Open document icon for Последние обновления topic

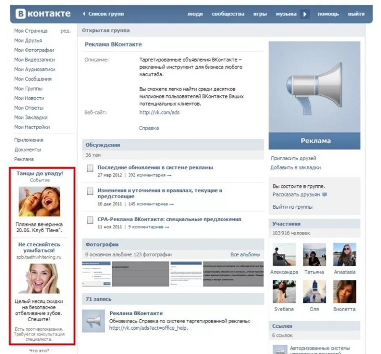coord(90,168)
